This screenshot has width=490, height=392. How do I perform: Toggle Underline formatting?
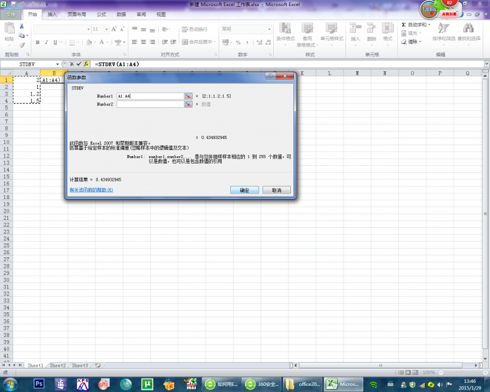coord(55,42)
